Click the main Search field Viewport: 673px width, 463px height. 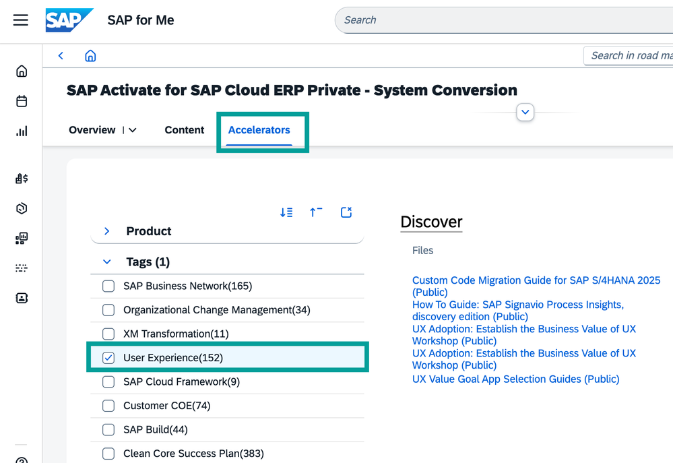pyautogui.click(x=504, y=20)
